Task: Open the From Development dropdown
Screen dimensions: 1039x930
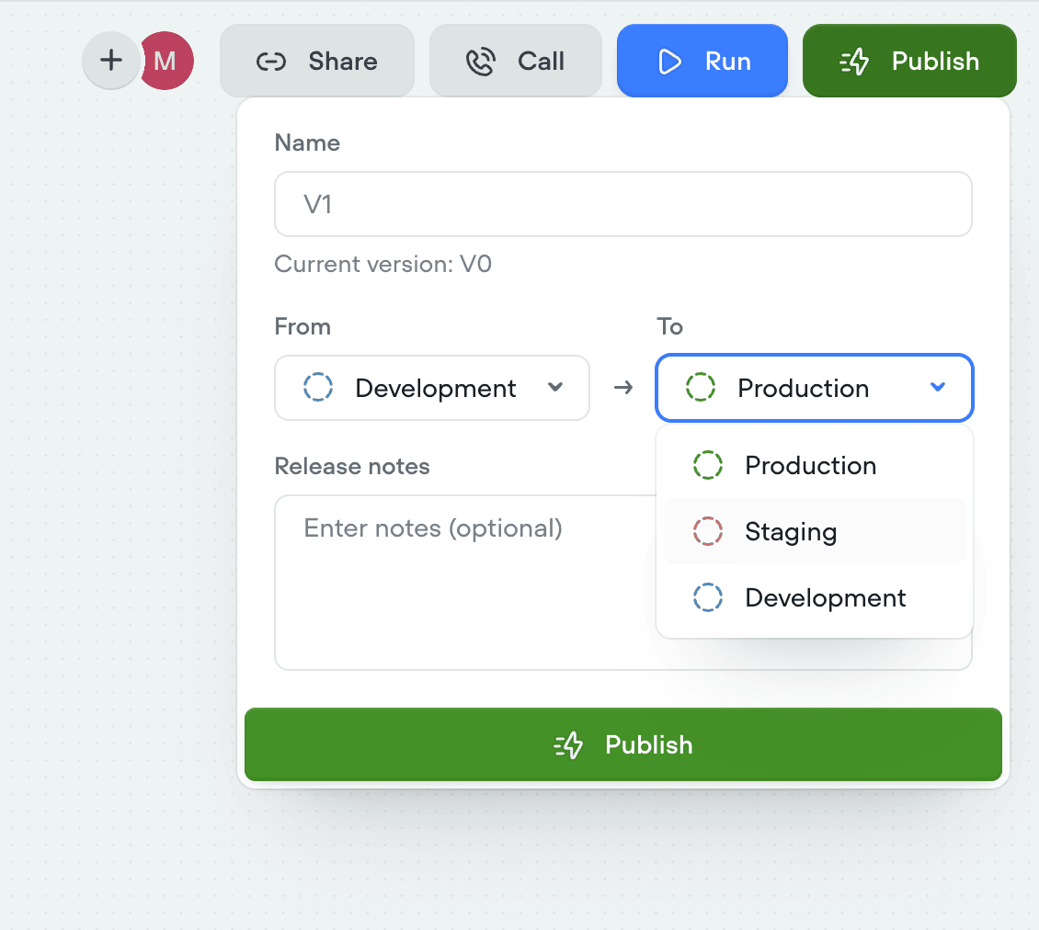Action: point(432,388)
